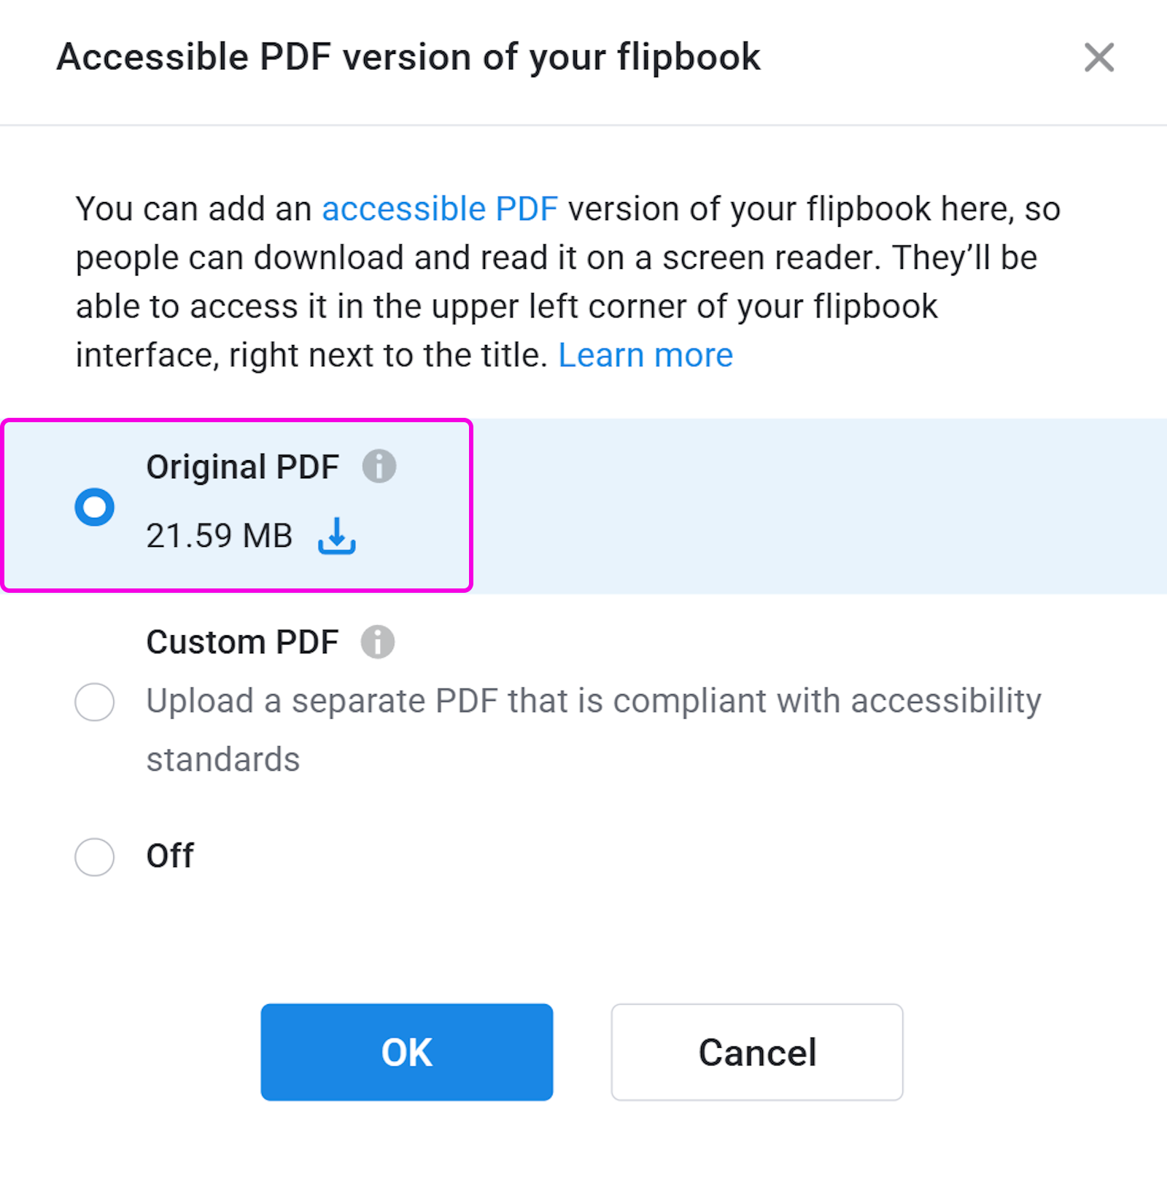This screenshot has height=1190, width=1167.
Task: Select the Original PDF radio button
Action: [95, 507]
